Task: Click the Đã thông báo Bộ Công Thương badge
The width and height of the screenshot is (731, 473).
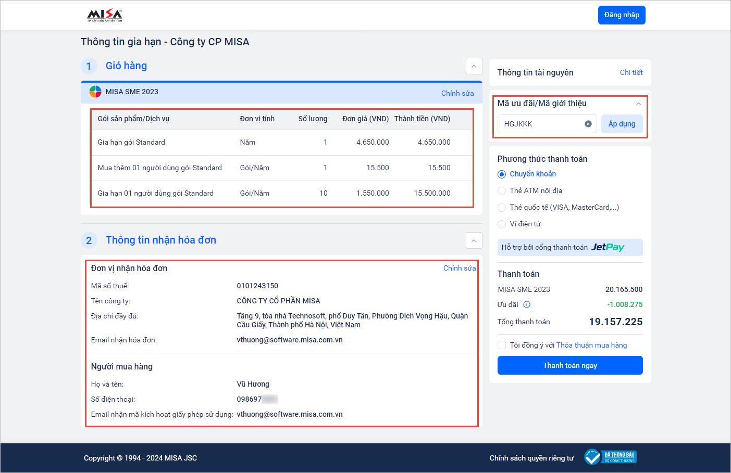Action: tap(610, 457)
